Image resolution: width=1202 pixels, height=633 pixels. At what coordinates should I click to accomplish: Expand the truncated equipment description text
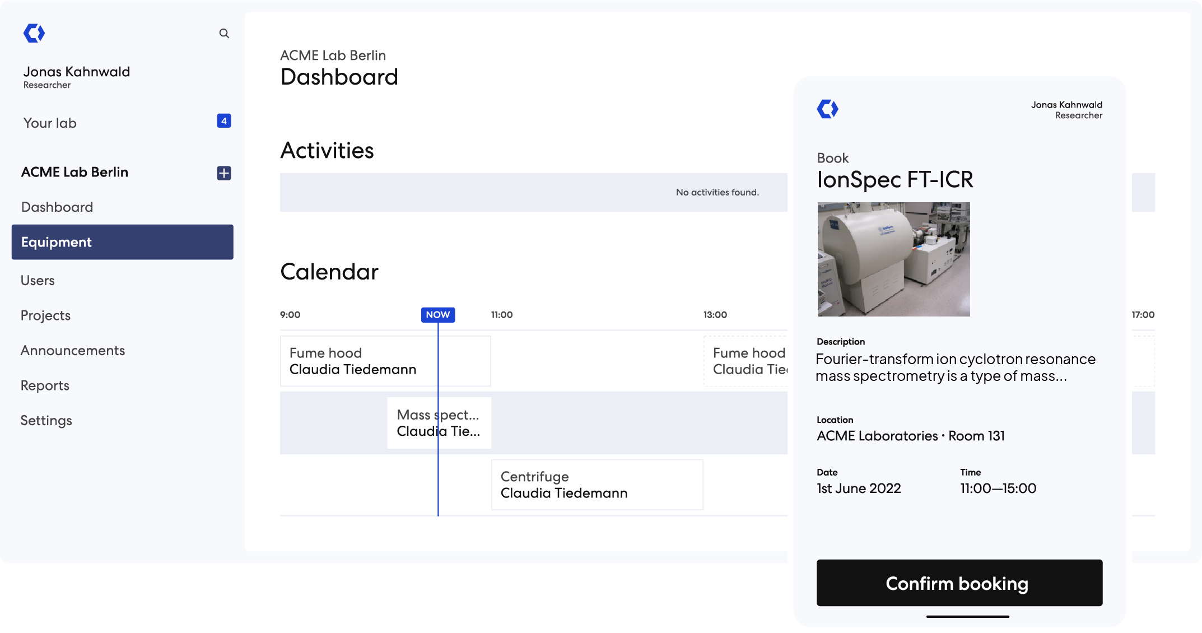tap(955, 367)
